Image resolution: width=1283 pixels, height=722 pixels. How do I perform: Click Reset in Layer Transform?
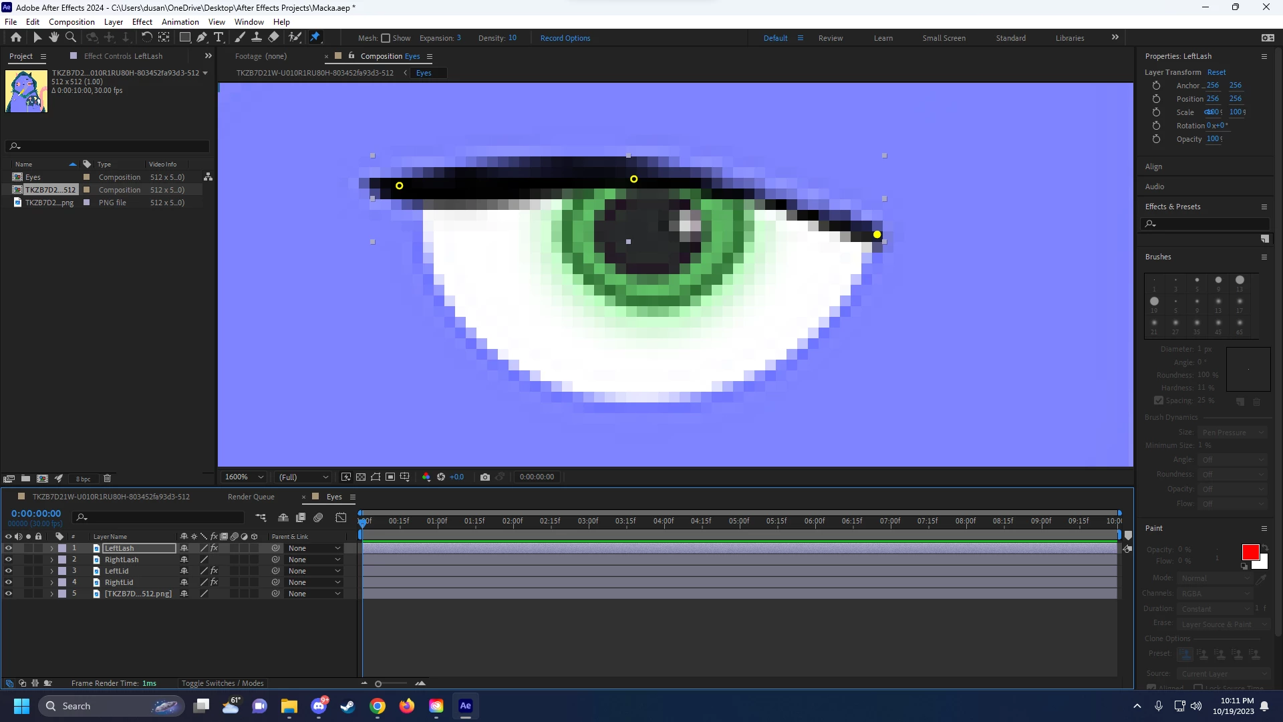[x=1216, y=72]
